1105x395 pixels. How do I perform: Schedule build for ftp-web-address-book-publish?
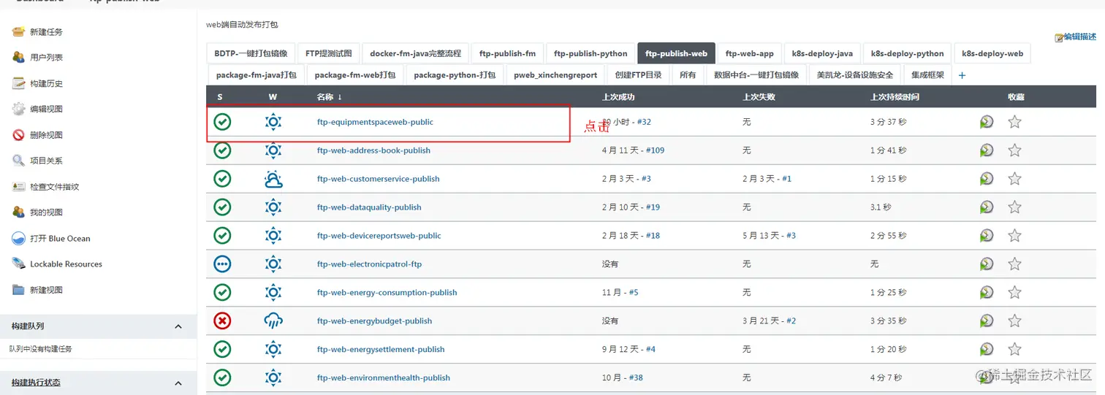[987, 150]
